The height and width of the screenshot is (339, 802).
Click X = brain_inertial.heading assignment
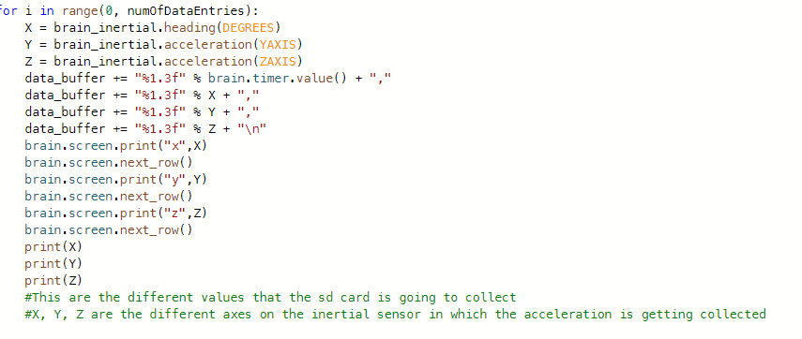[x=153, y=27]
